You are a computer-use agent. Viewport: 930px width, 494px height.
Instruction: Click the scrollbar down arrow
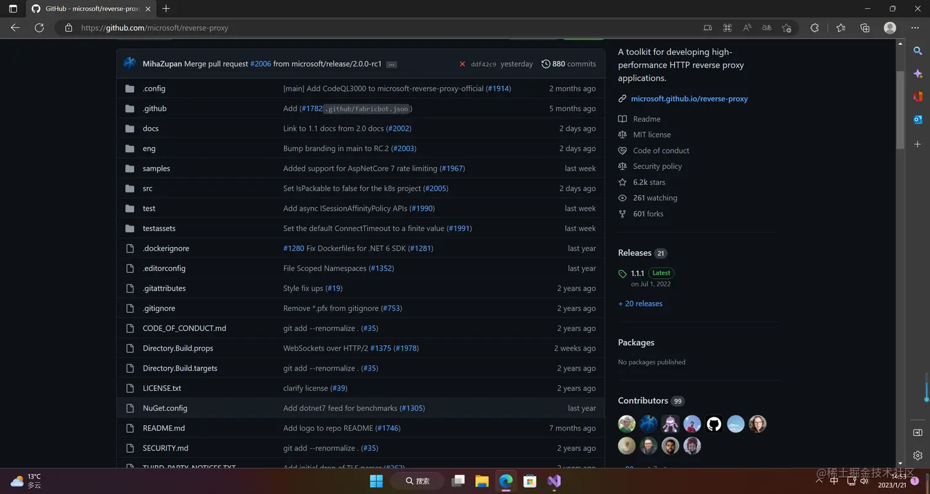click(x=900, y=463)
